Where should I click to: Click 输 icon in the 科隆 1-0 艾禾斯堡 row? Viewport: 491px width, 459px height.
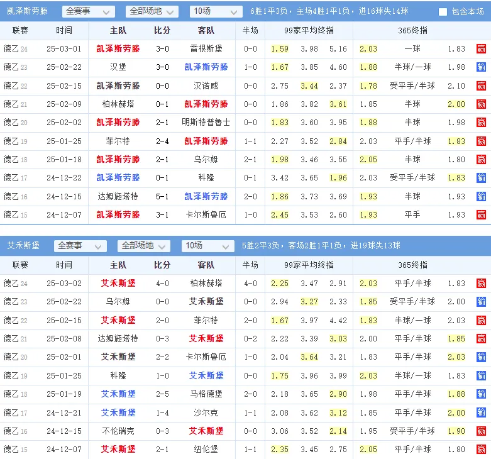click(x=481, y=376)
